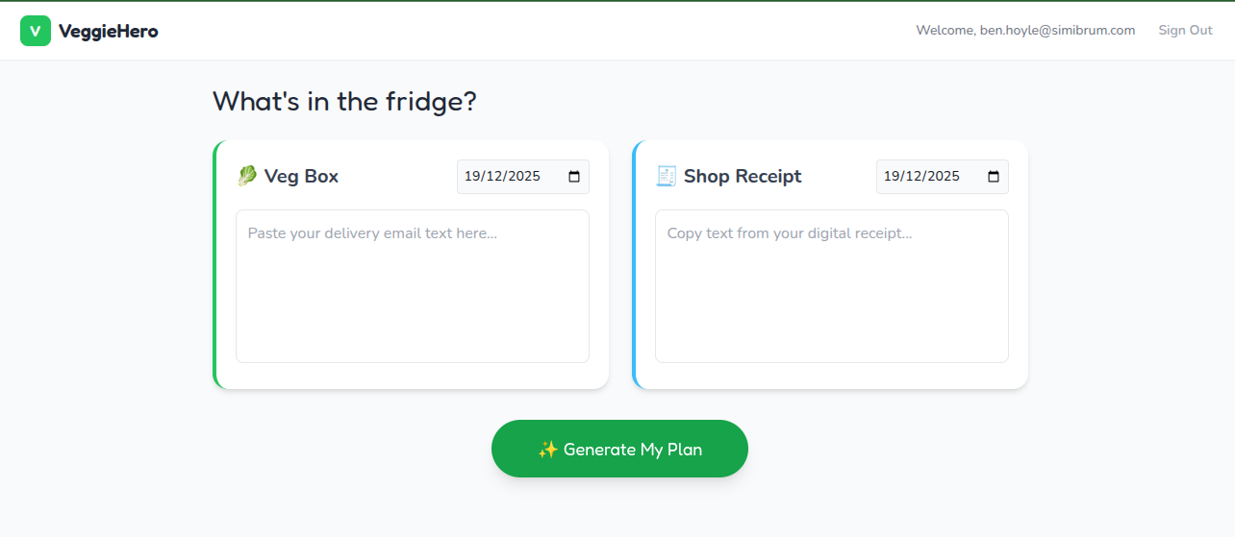Viewport: 1235px width, 537px height.
Task: Focus the Shop Receipt digital receipt text area
Action: pos(831,286)
